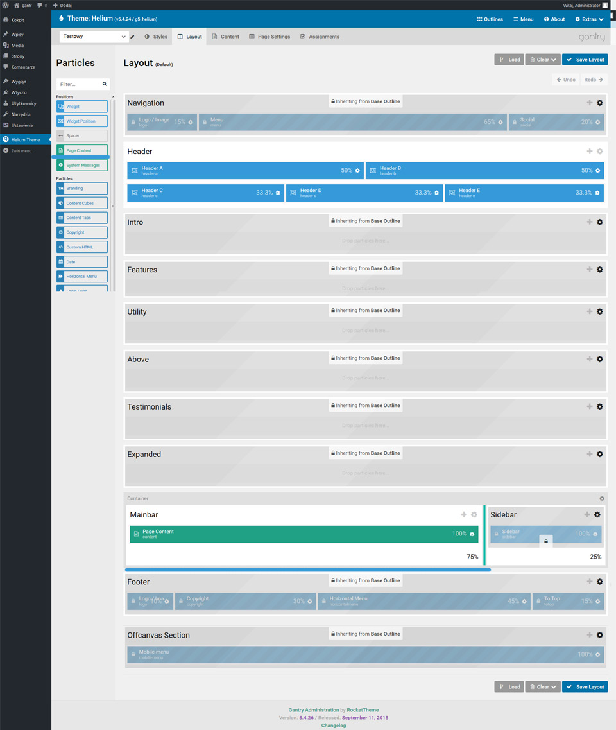Select the Widget position particle
616x730 pixels.
pyautogui.click(x=82, y=121)
